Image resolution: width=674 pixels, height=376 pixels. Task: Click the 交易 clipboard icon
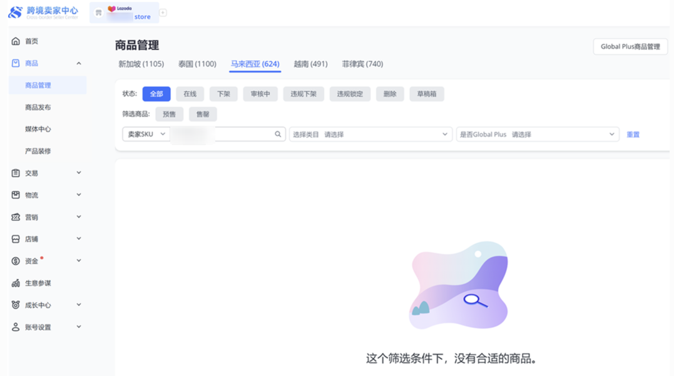[16, 173]
